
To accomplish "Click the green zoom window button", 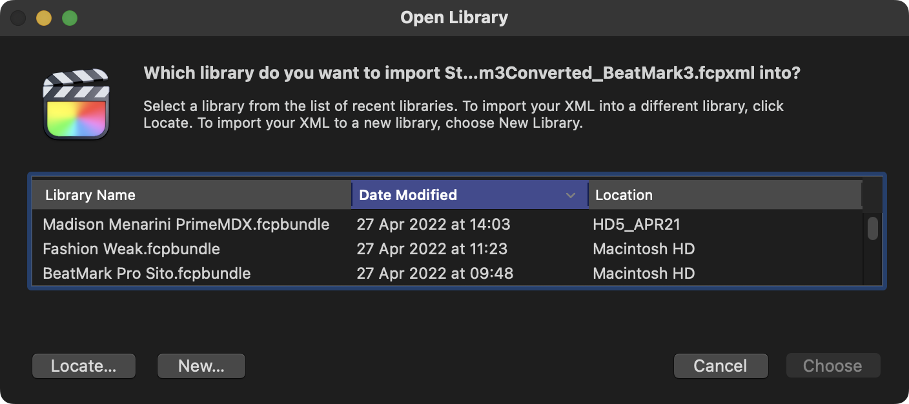I will (x=70, y=17).
